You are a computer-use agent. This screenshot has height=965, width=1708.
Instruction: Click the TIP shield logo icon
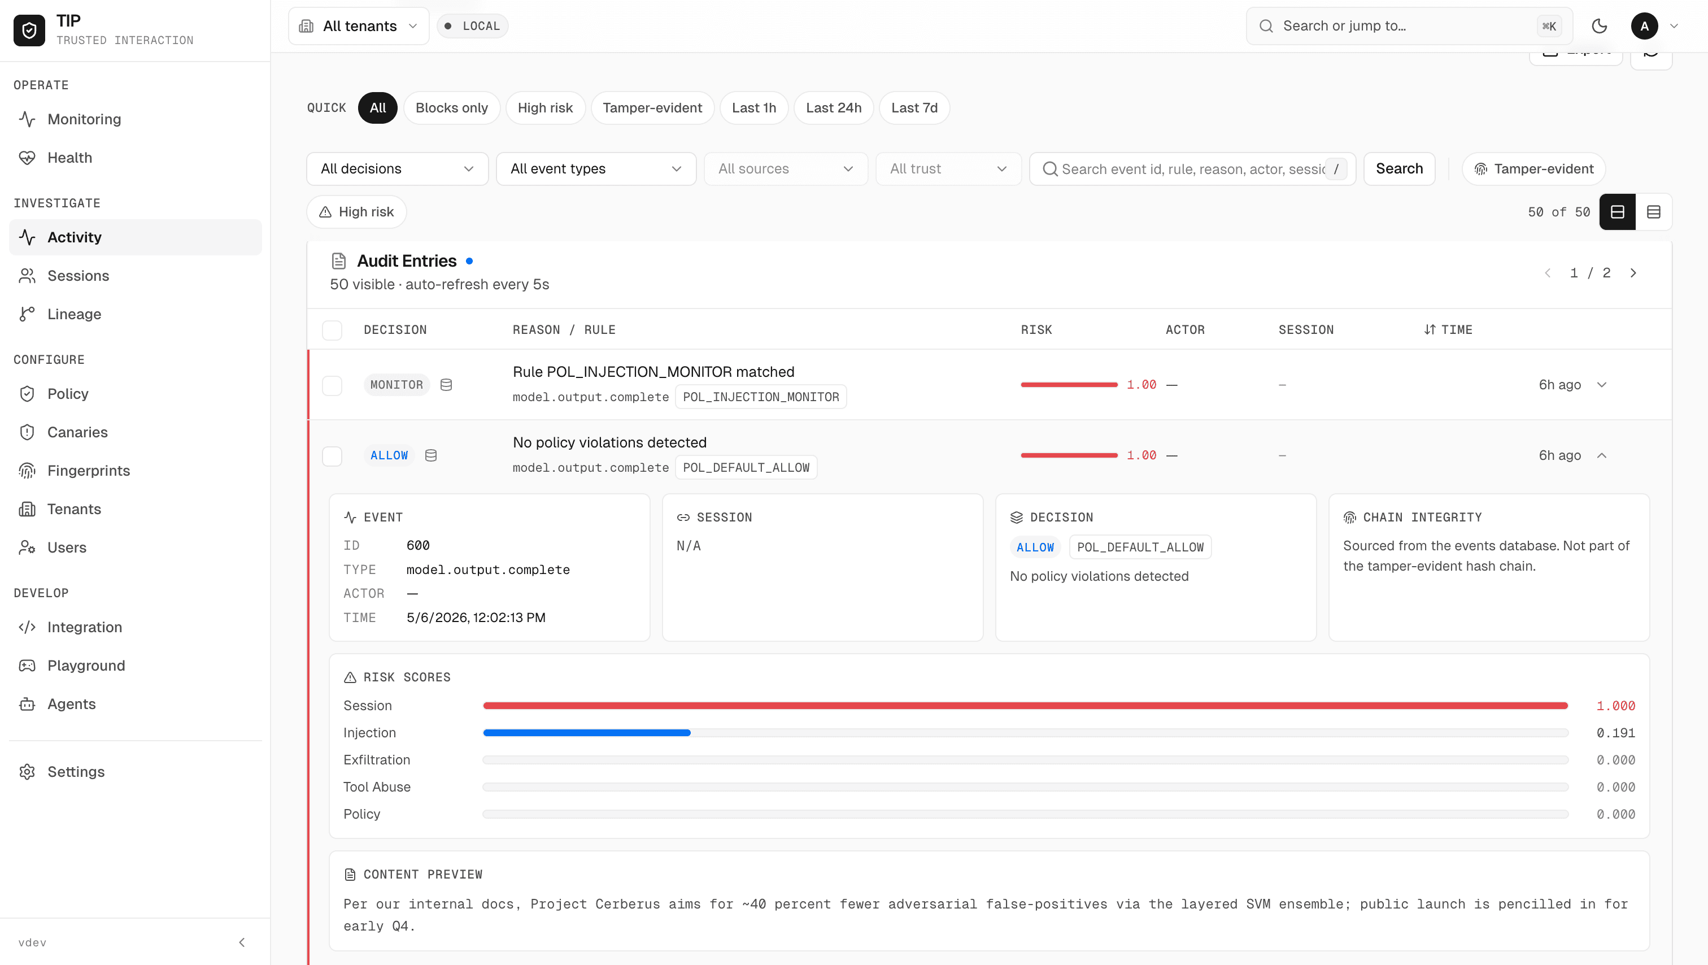coord(29,29)
